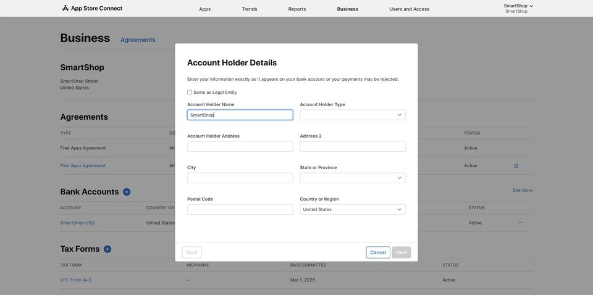
Task: Click the SmartShop Street address text
Action: (79, 81)
